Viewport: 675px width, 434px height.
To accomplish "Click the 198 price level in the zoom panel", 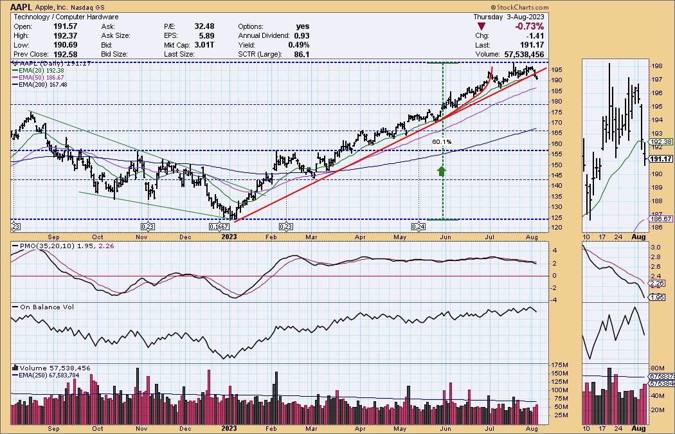I will 656,66.
